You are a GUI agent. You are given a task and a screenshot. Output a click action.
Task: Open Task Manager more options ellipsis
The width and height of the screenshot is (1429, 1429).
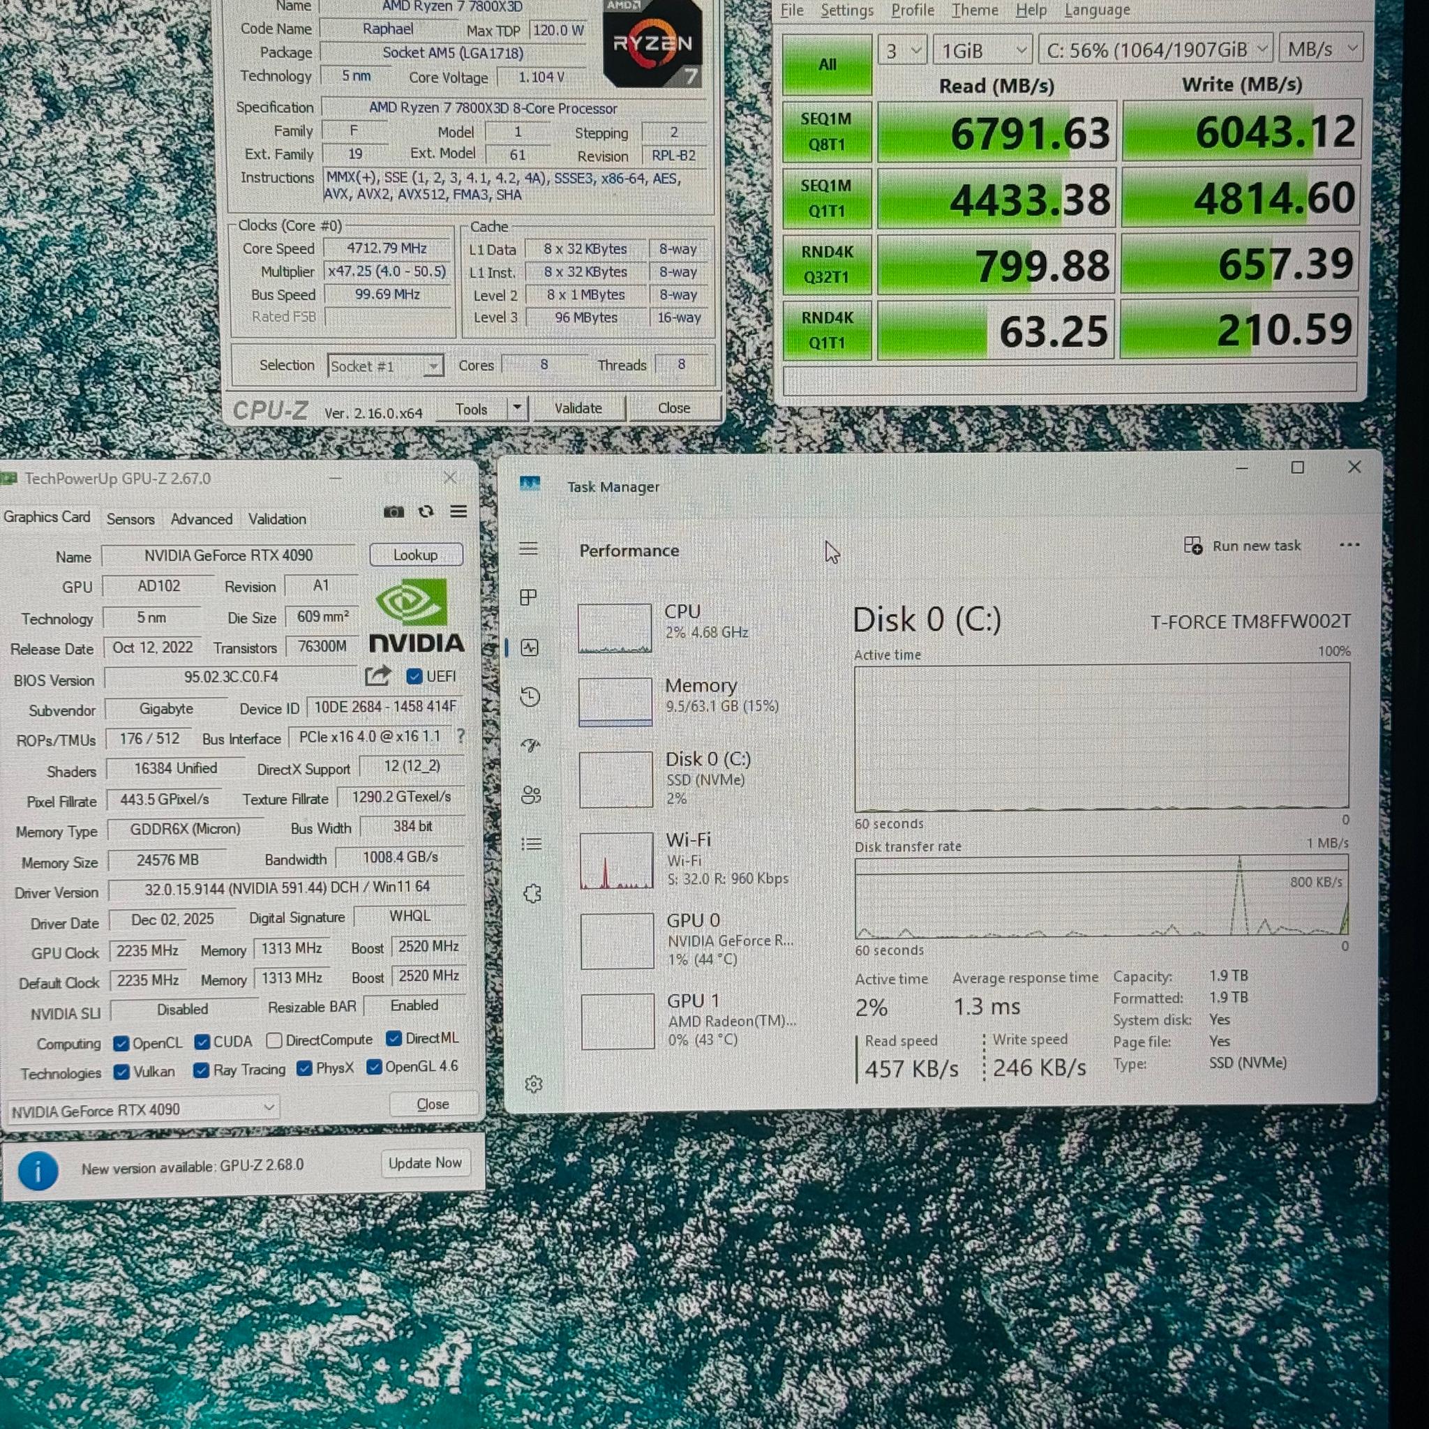pos(1349,545)
